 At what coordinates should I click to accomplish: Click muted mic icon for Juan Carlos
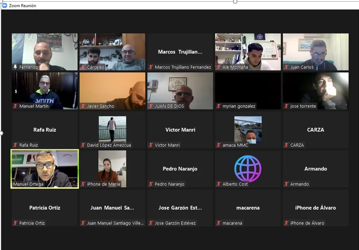click(286, 67)
